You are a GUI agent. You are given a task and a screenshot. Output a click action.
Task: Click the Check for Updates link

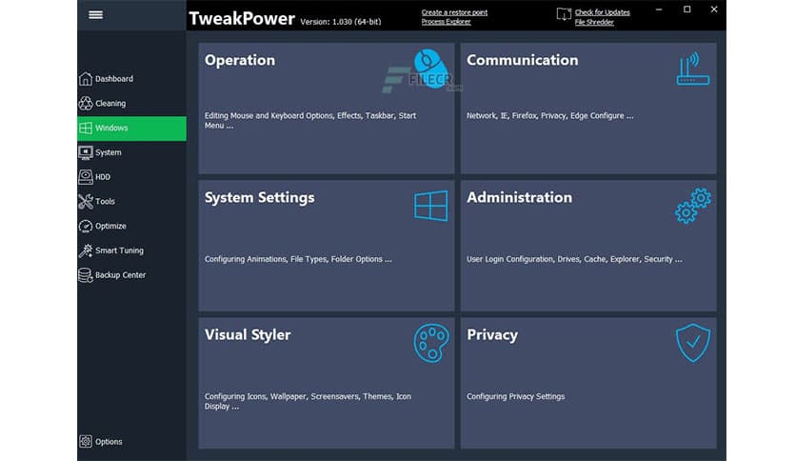pos(602,12)
